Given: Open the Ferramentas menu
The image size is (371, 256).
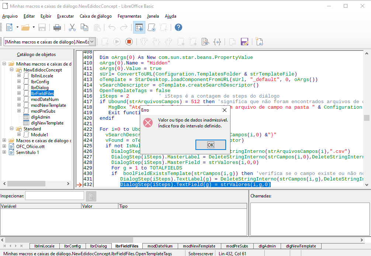Looking at the screenshot, I should [x=129, y=16].
